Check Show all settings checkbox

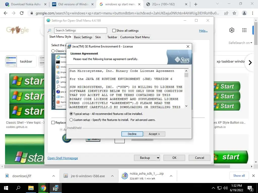point(114,30)
